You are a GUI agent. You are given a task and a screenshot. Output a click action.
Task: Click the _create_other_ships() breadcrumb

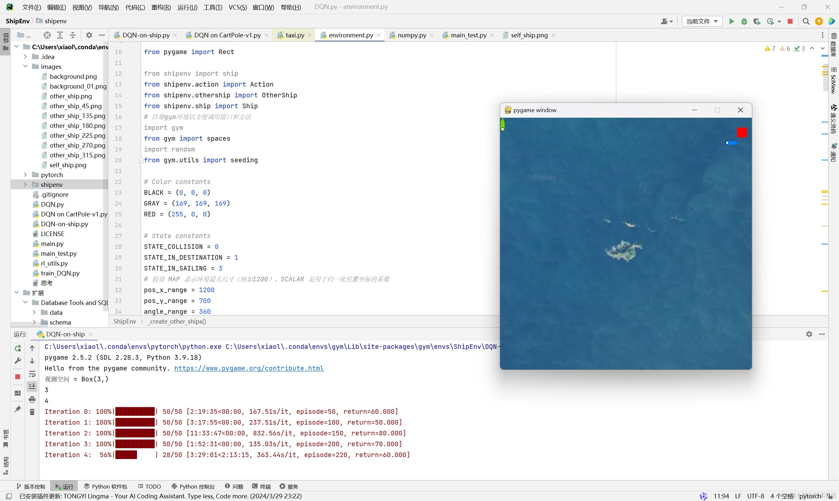[176, 321]
